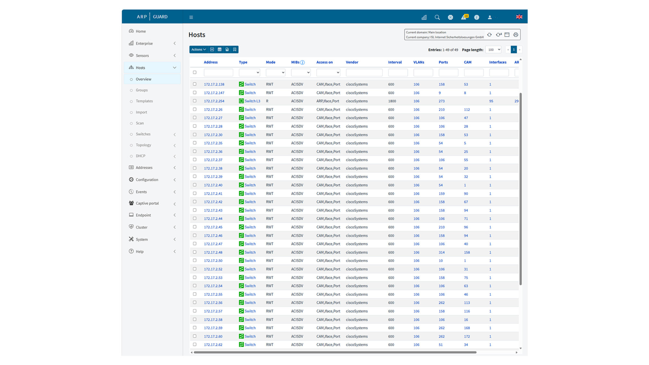Image resolution: width=649 pixels, height=365 pixels.
Task: Sort table by Vendor column header
Action: [352, 62]
